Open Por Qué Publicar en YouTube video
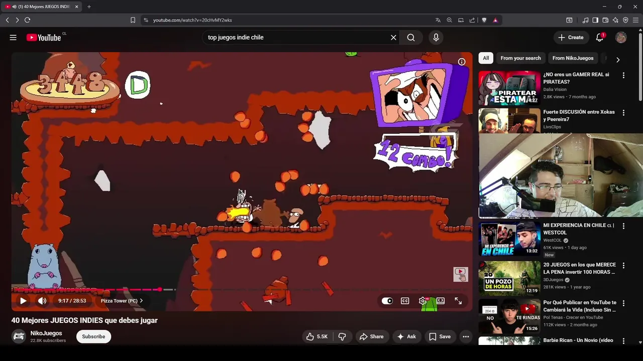The height and width of the screenshot is (361, 643). click(580, 306)
